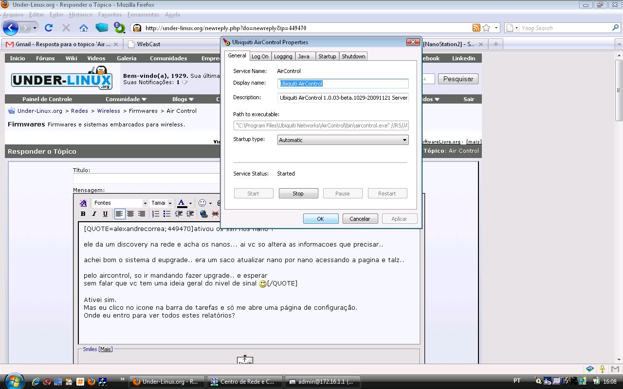Go to Firefox home page icon
Viewport: 623px width, 389px height.
(x=84, y=28)
